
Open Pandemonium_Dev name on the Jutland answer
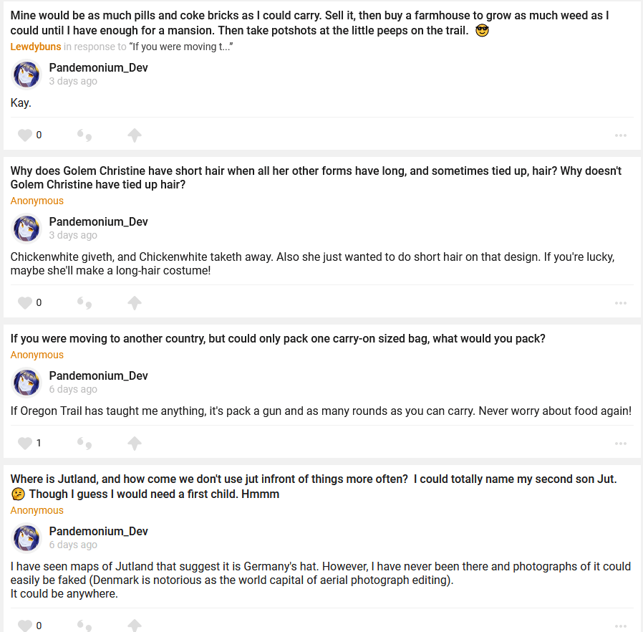[98, 531]
